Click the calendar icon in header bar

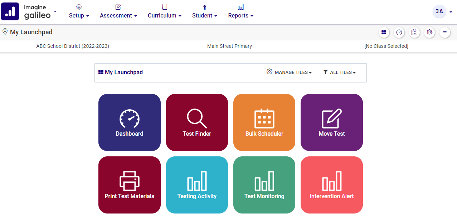click(414, 32)
